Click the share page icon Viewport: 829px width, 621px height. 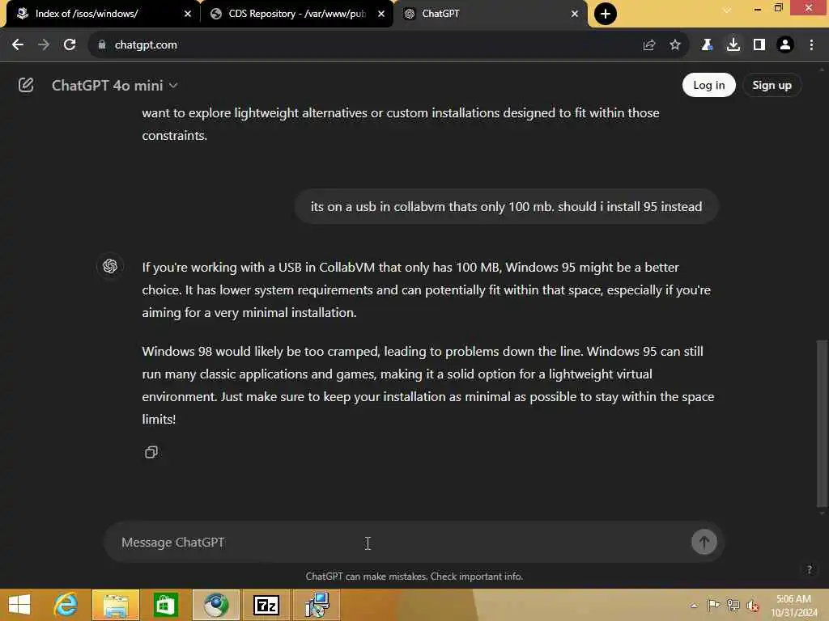click(649, 45)
